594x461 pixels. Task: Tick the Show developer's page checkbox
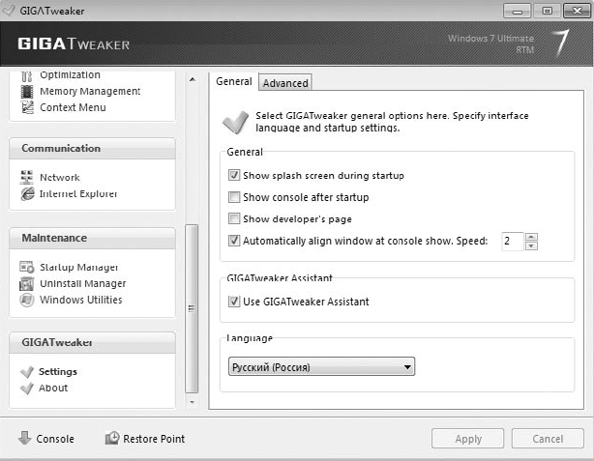(x=234, y=218)
